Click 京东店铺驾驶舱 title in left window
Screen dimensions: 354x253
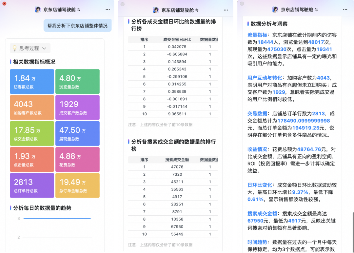coord(59,10)
